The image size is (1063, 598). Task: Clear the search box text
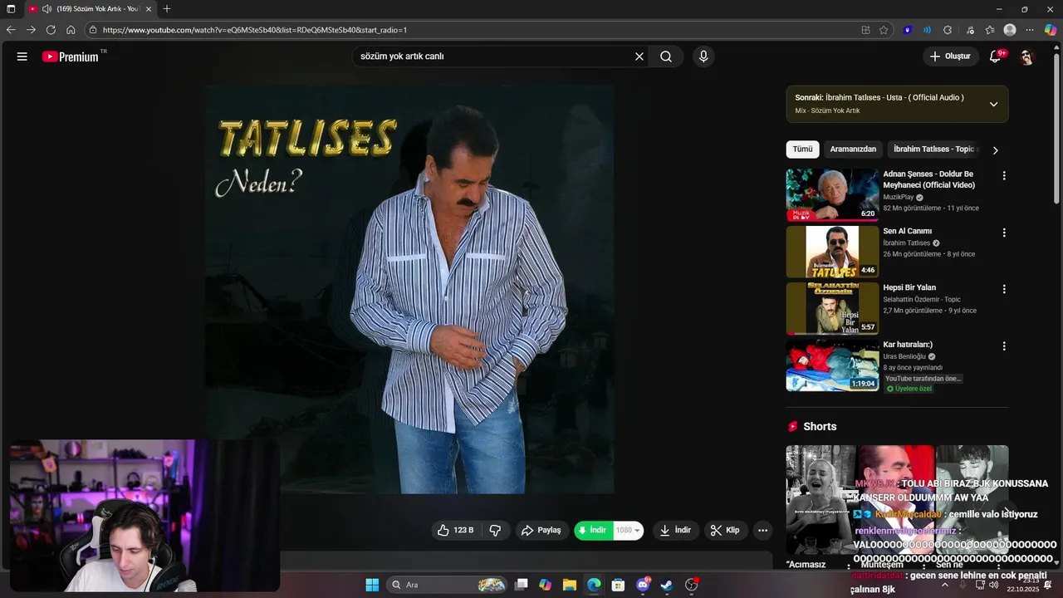[x=639, y=56]
